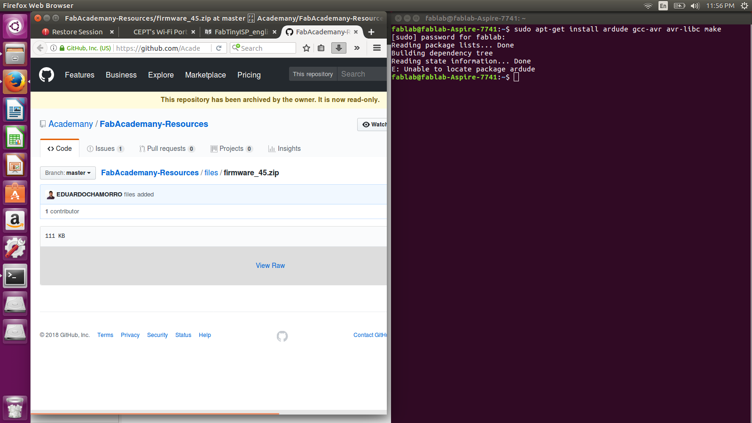
Task: Open the Pull requests tab
Action: [x=167, y=149]
